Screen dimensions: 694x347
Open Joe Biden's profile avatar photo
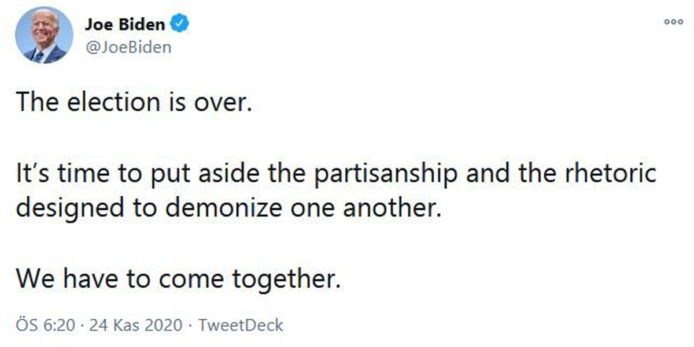(x=44, y=35)
